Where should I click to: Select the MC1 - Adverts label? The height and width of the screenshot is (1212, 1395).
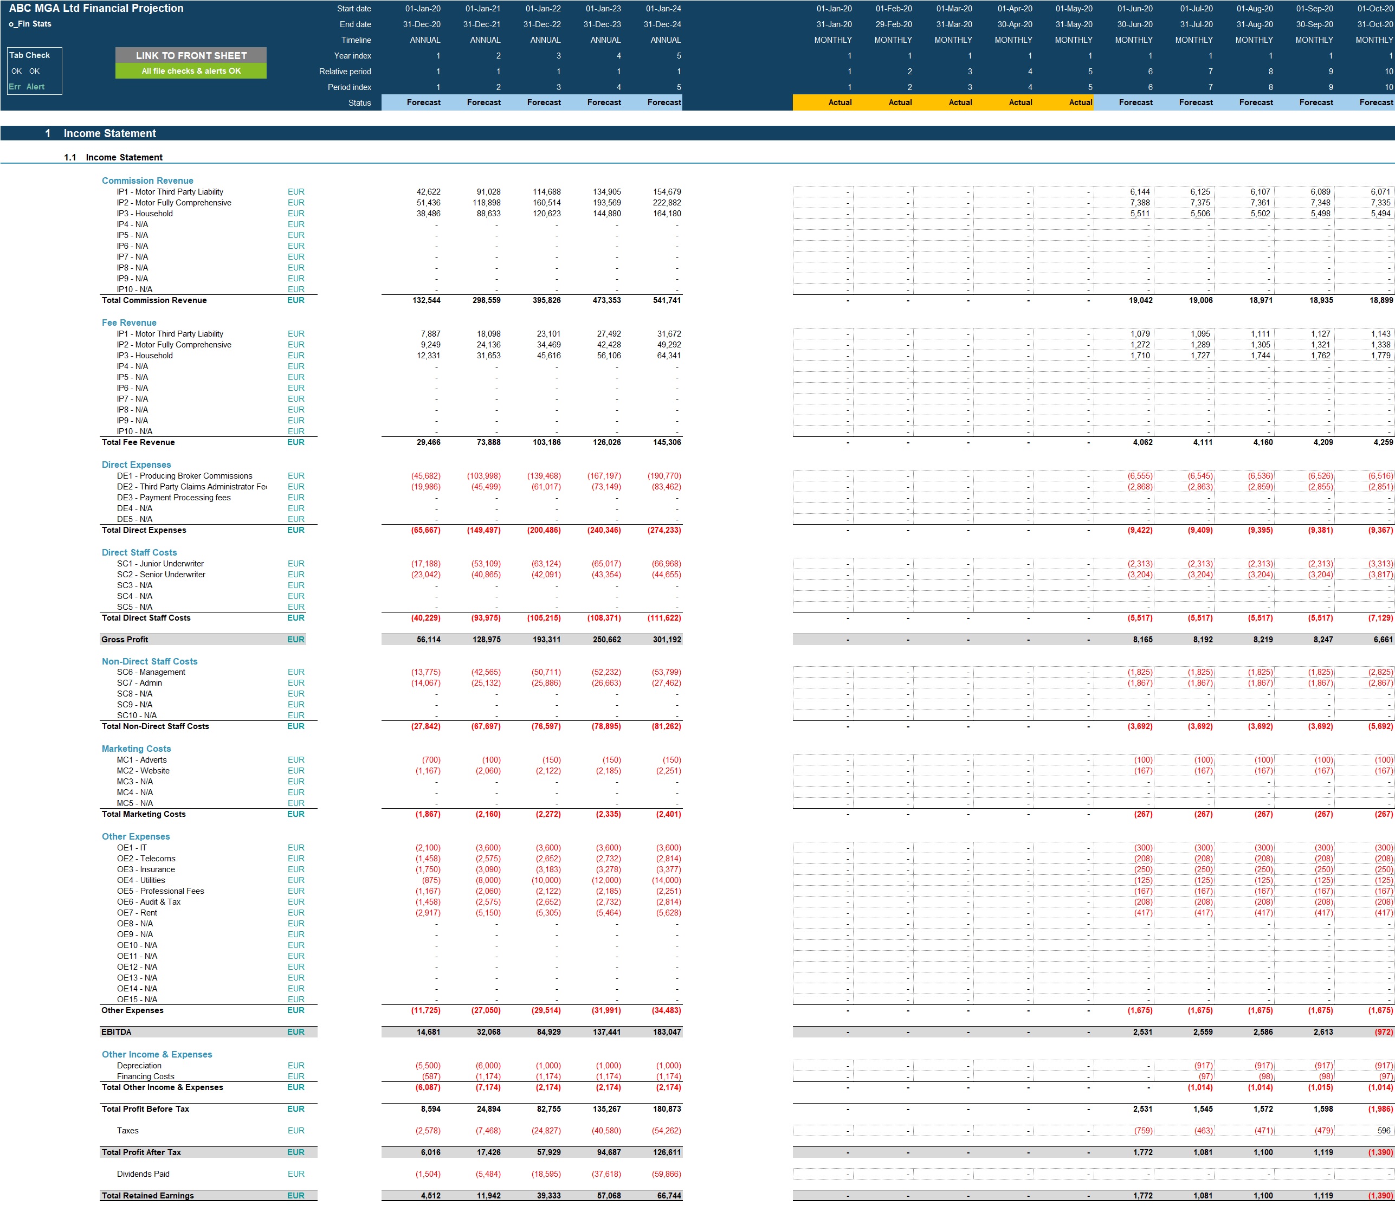(x=142, y=760)
